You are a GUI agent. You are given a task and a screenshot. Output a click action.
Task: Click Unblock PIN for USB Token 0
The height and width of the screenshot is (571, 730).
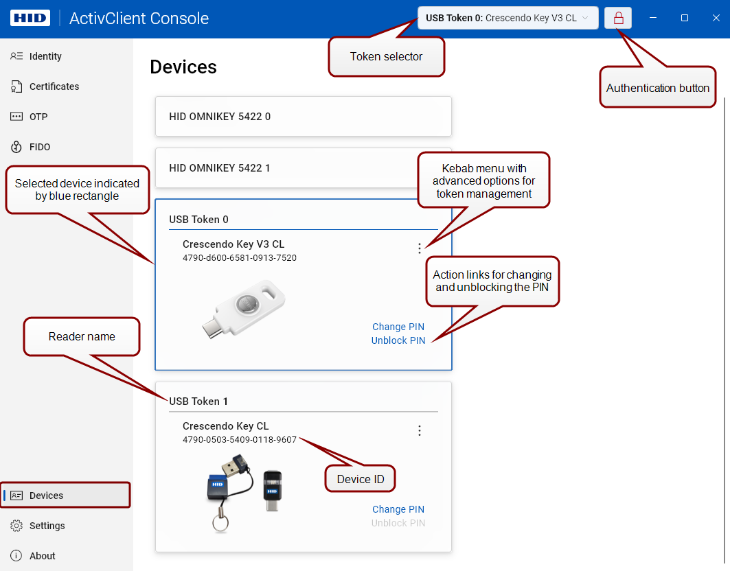(x=398, y=340)
